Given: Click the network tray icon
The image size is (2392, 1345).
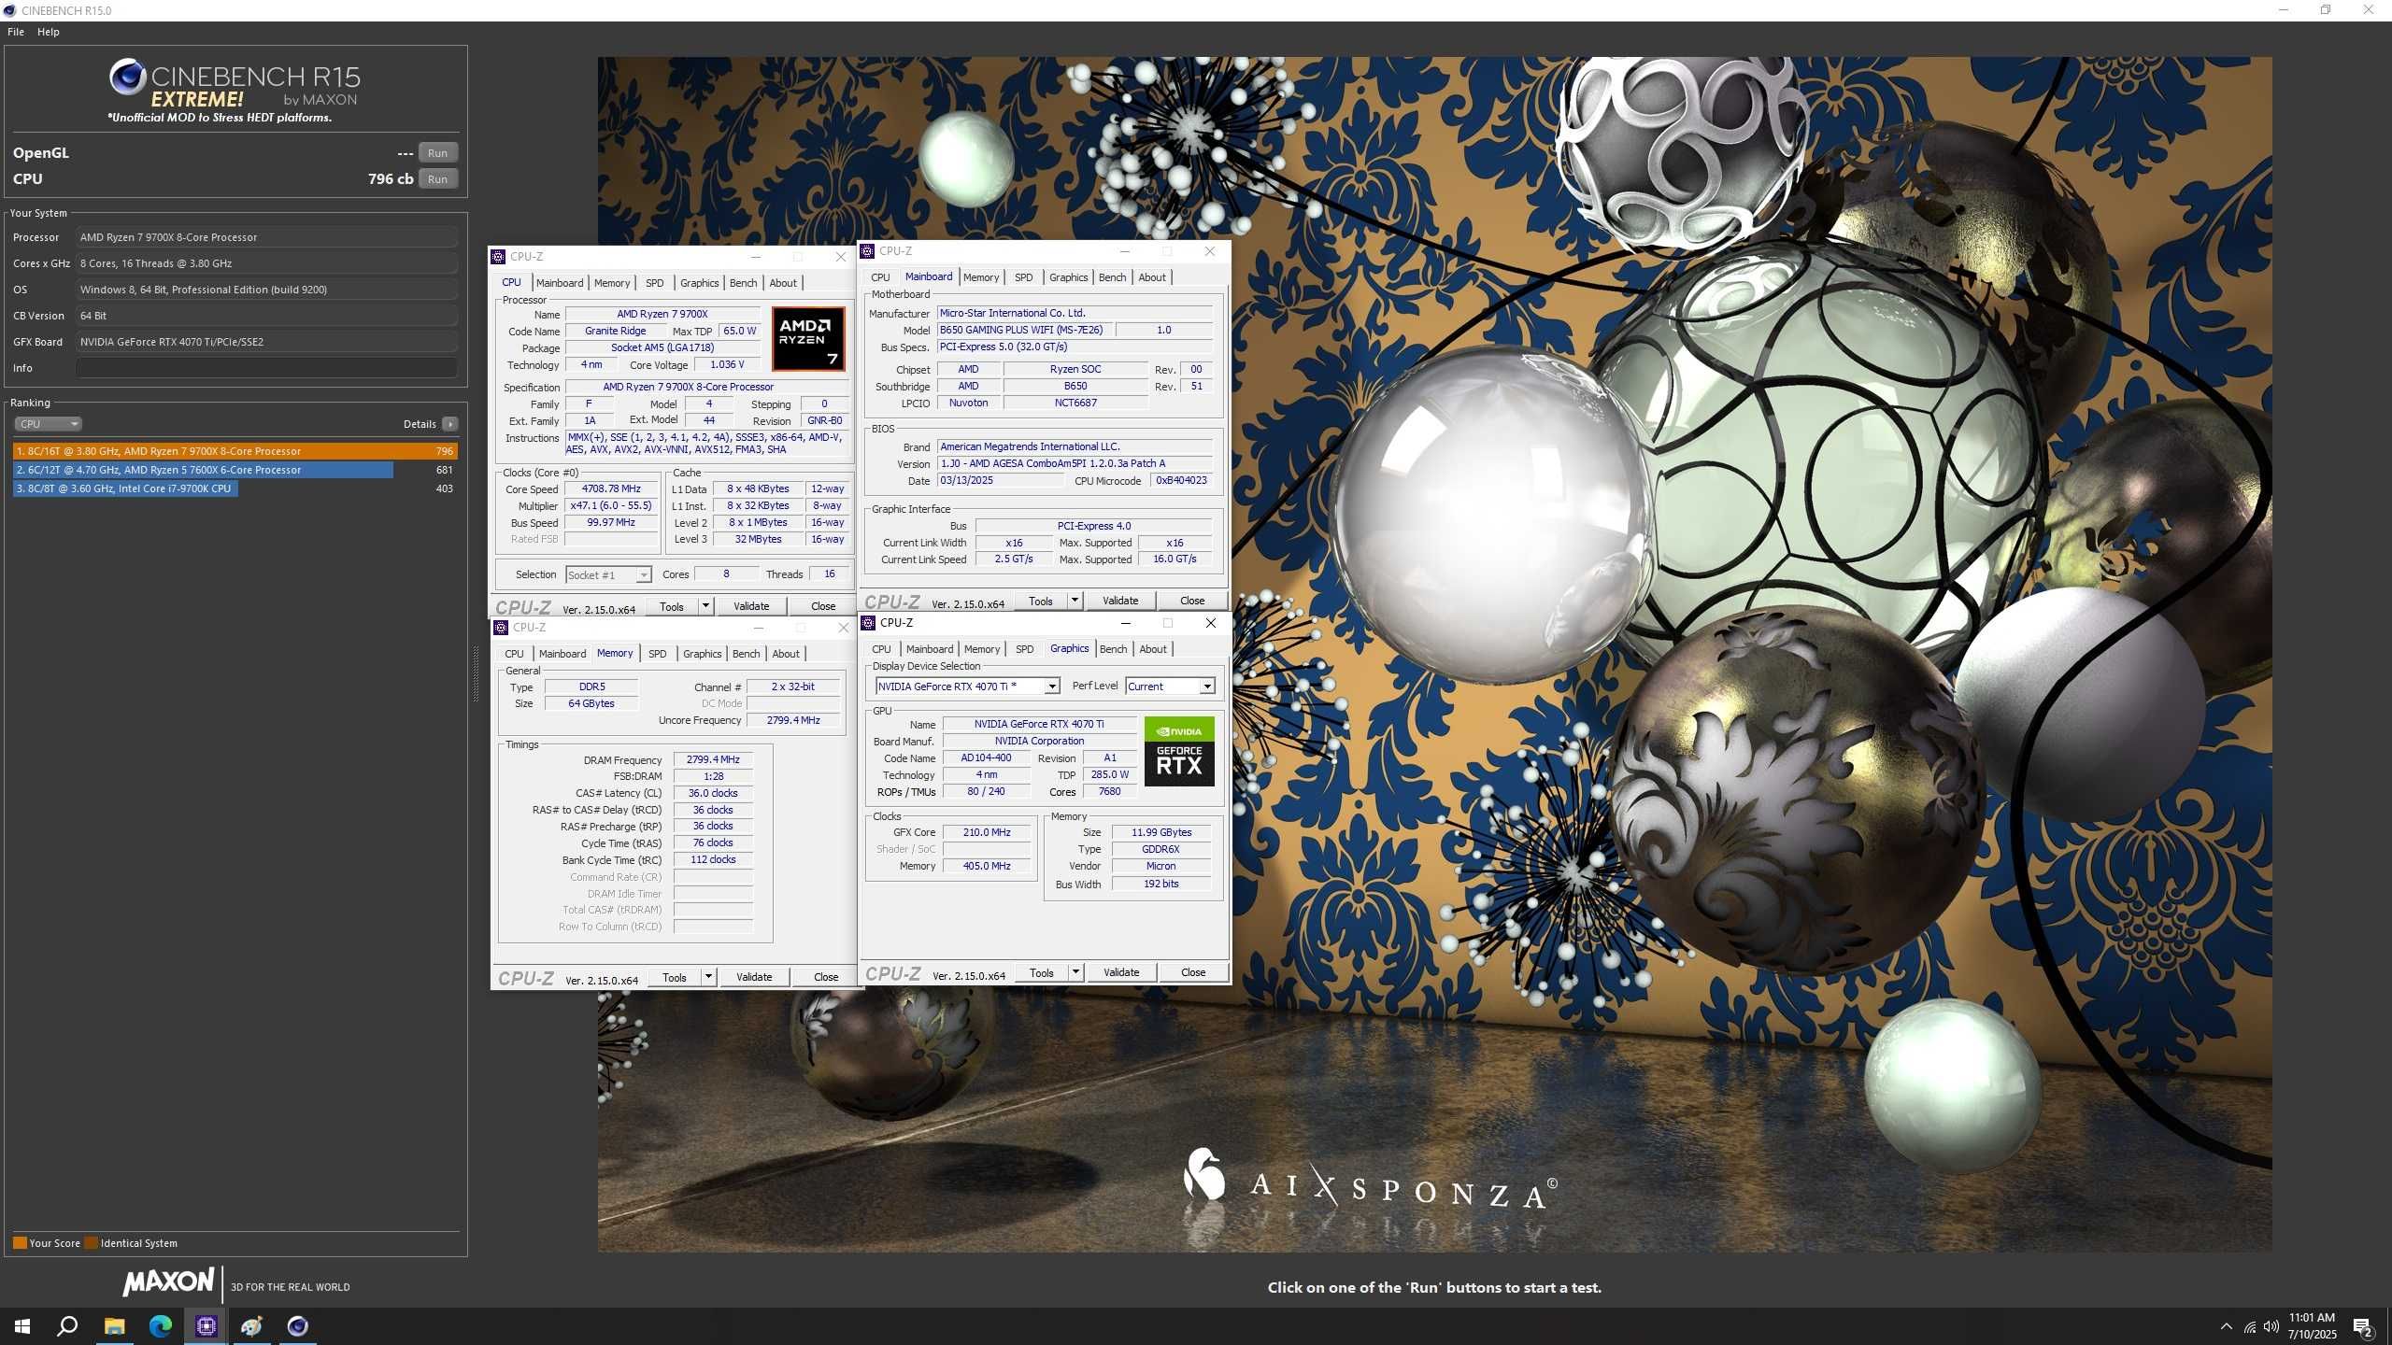Looking at the screenshot, I should 2249,1327.
